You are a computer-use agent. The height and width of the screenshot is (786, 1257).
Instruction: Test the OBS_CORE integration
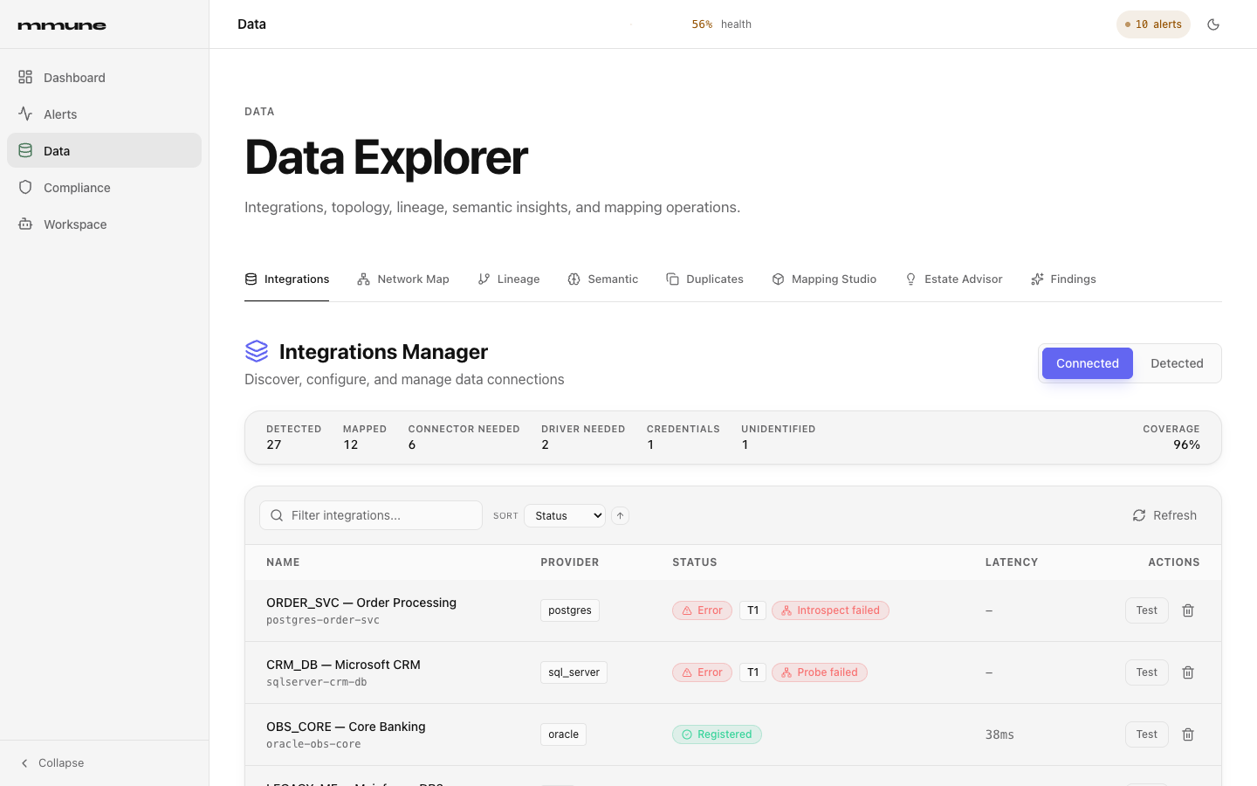click(1146, 734)
